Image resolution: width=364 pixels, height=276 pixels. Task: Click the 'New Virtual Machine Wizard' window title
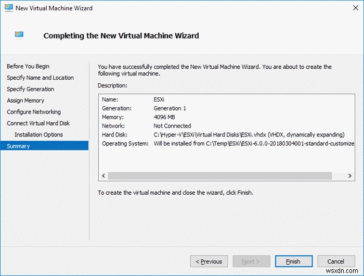54,8
